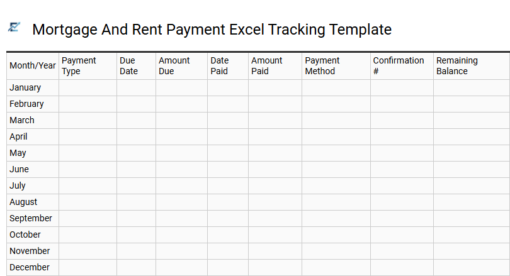Click the October row label
This screenshot has width=510, height=276.
[25, 235]
